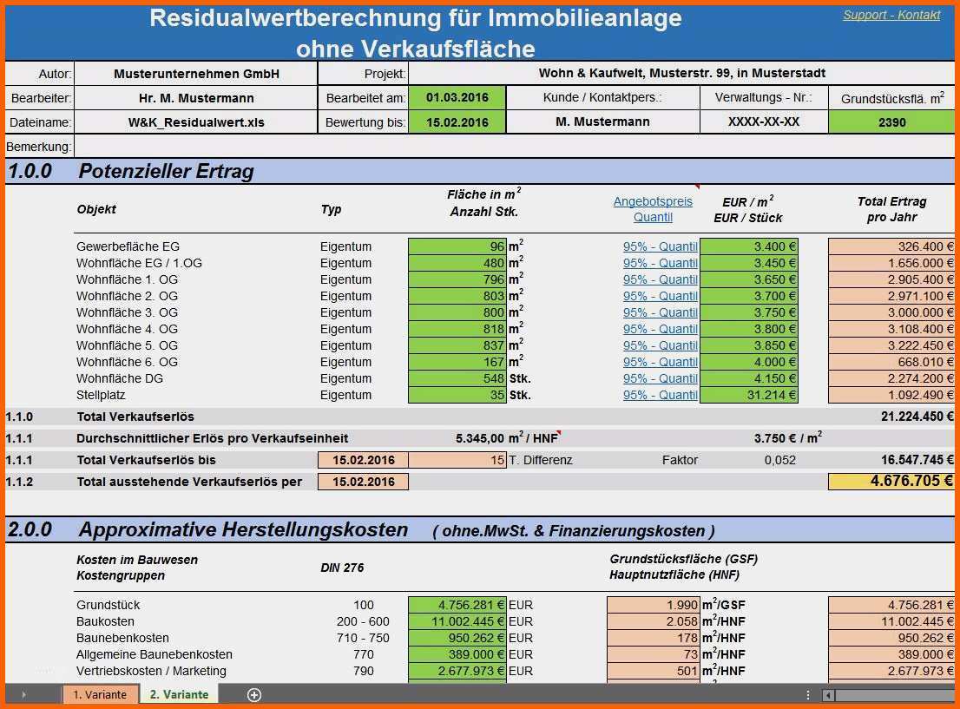Select the T. Differenz cell with value 15
This screenshot has width=960, height=709.
click(x=457, y=460)
